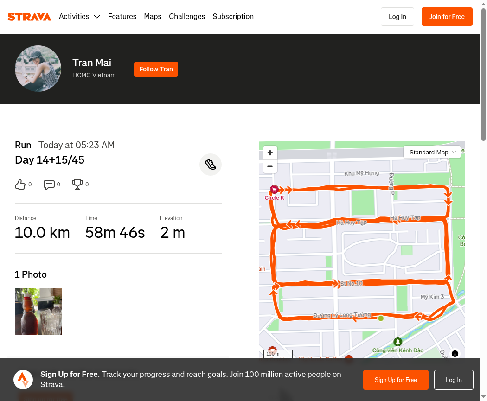Screen dimensions: 487x401
Task: Click the Join for Free button
Action: [447, 17]
